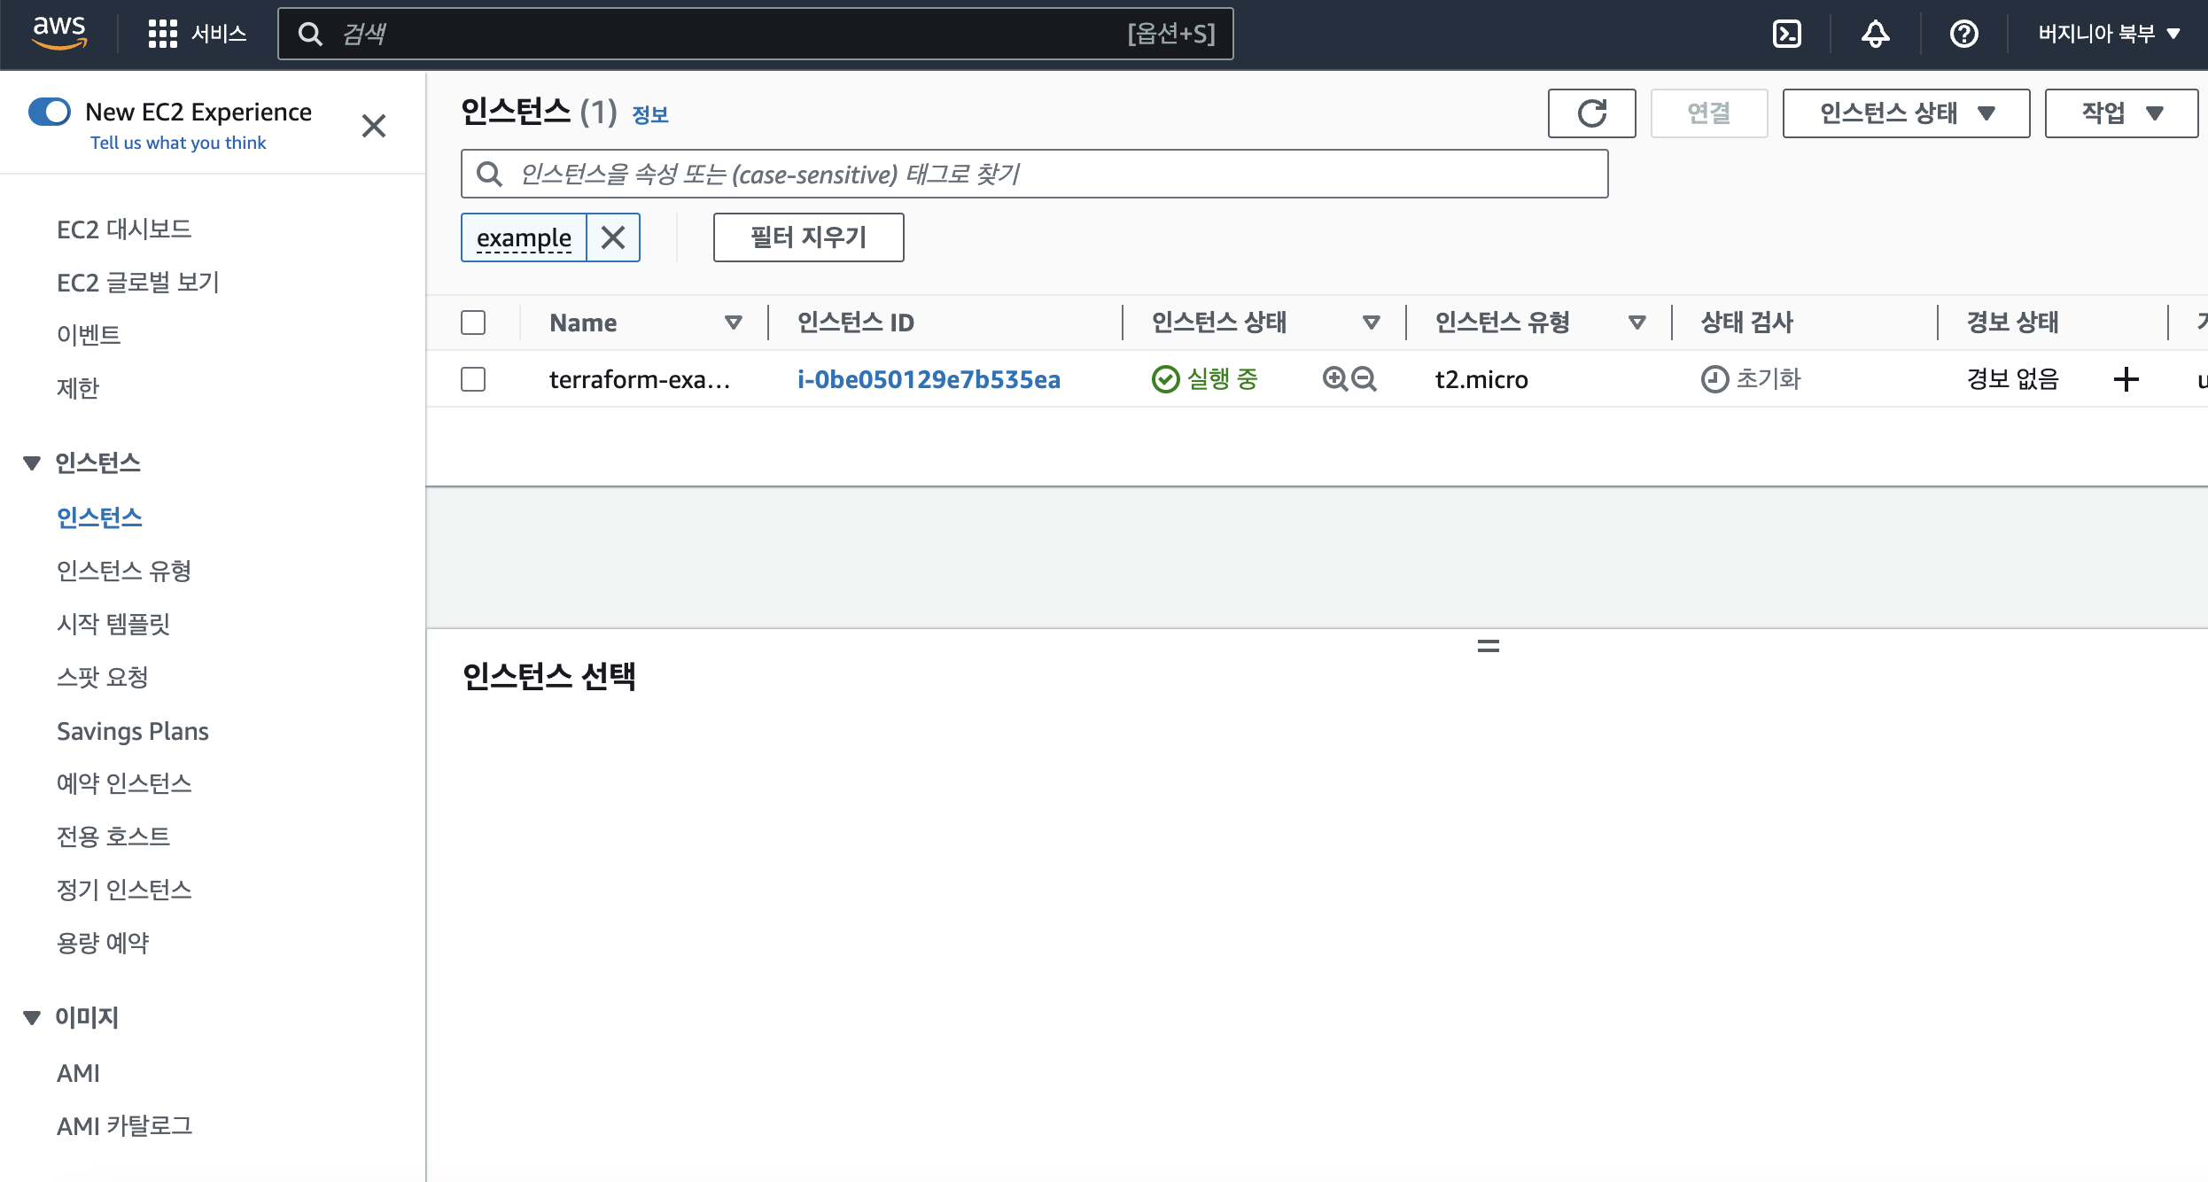2208x1182 pixels.
Task: Click the zoom-in filter icon beside 실행 중
Action: [1334, 379]
